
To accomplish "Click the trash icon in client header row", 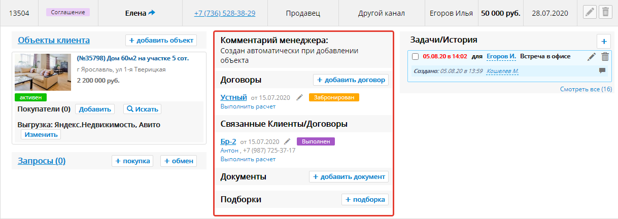I will point(604,13).
